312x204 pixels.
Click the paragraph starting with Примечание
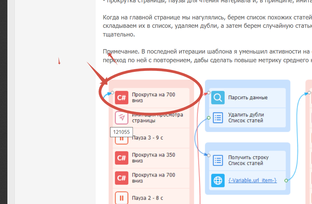[207, 56]
